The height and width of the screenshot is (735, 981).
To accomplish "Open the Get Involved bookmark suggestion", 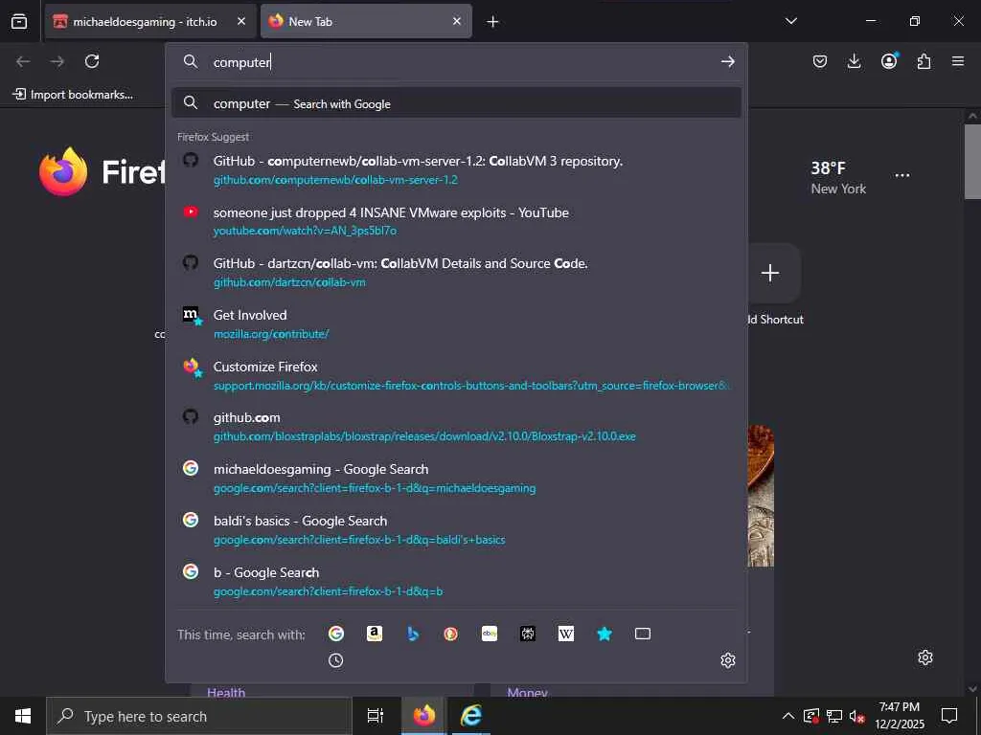I will (456, 323).
